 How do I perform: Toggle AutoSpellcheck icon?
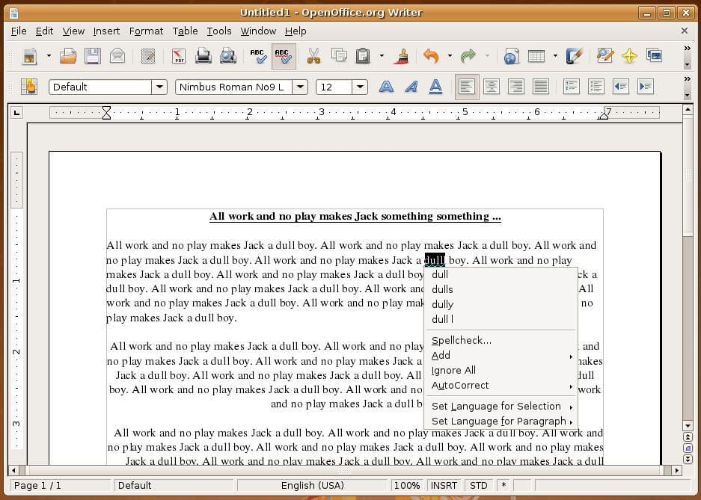(284, 56)
